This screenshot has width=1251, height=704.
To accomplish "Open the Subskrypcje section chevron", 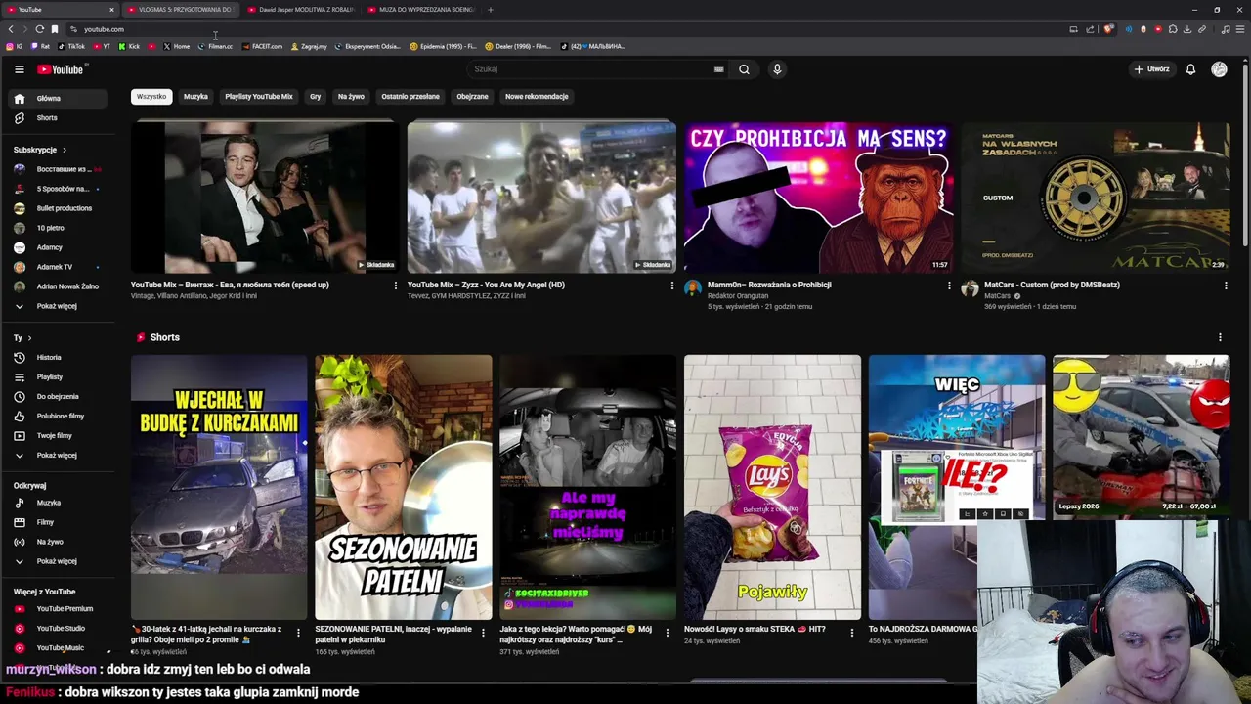I will click(x=65, y=150).
